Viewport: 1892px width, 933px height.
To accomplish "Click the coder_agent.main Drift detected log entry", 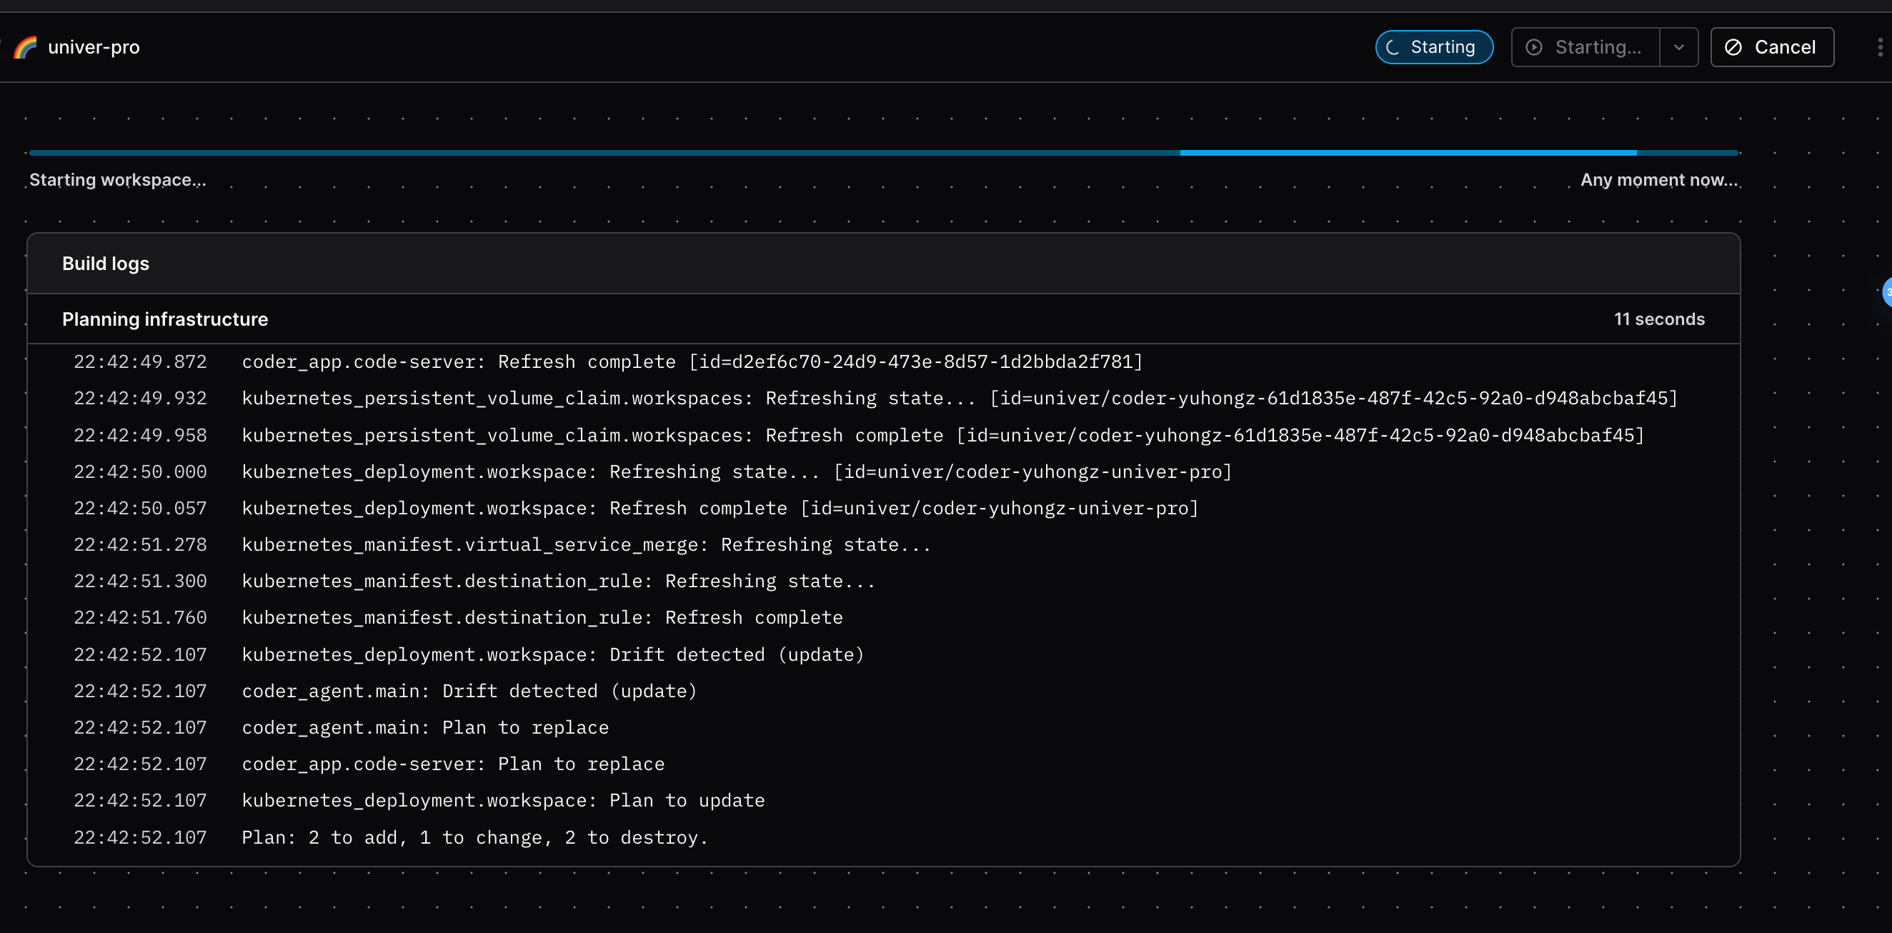I will tap(469, 692).
